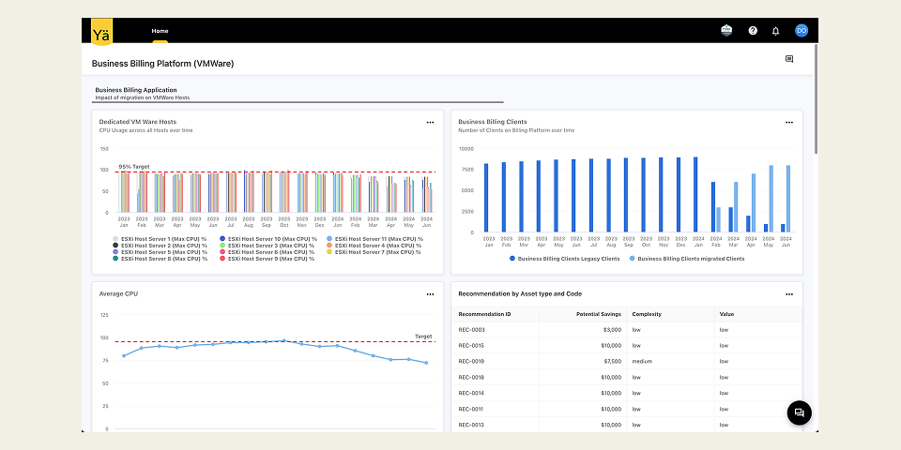
Task: Open the notifications bell
Action: (776, 31)
